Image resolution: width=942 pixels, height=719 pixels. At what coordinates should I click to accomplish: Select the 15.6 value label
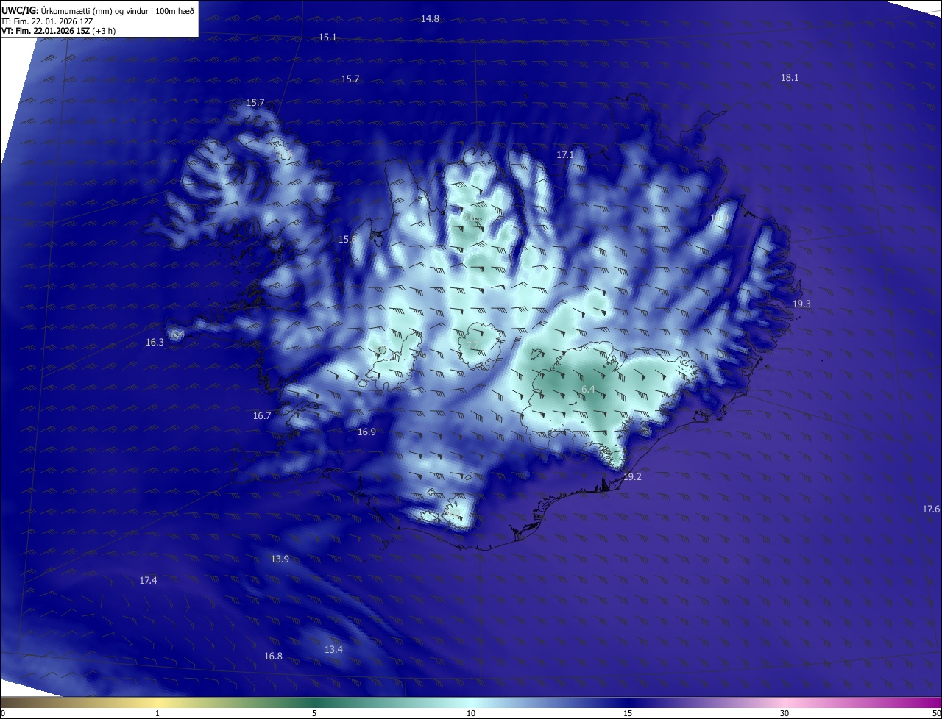pos(347,239)
